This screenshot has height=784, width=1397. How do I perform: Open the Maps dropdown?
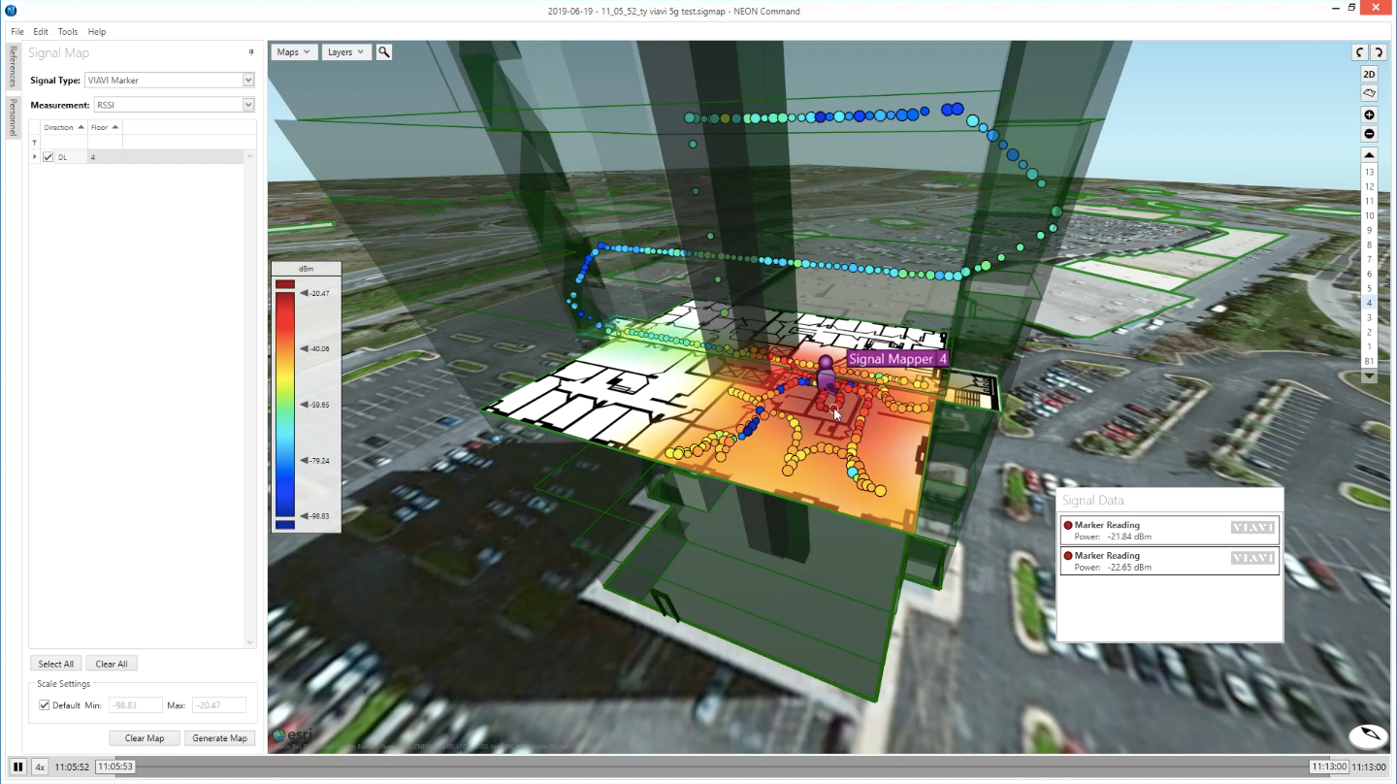pyautogui.click(x=294, y=52)
